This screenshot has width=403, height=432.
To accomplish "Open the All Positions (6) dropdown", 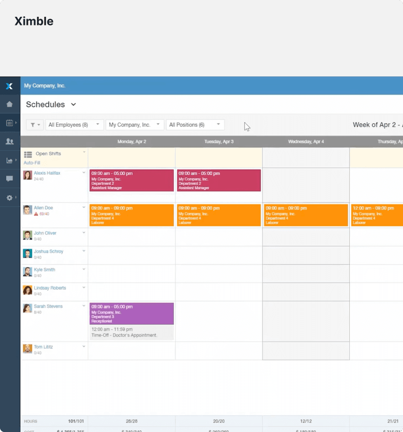I will pos(195,125).
